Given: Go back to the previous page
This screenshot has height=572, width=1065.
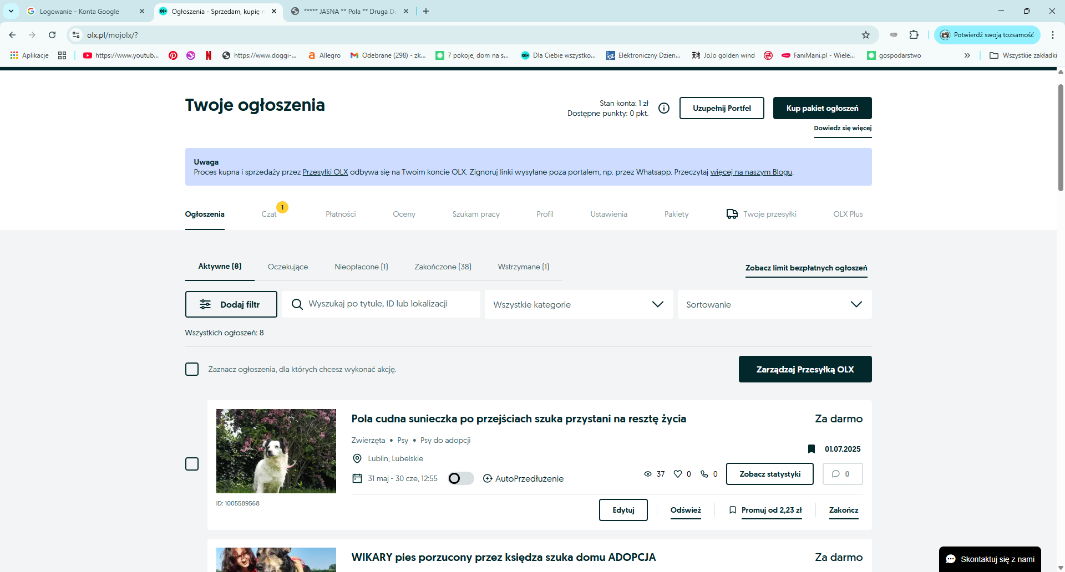Looking at the screenshot, I should click(x=12, y=35).
